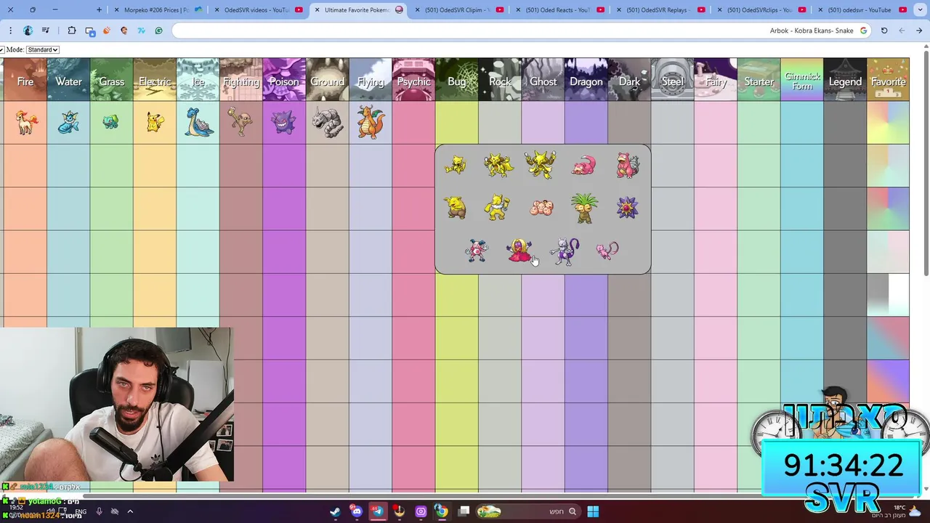Image resolution: width=930 pixels, height=523 pixels.
Task: Choose Jynx in the Psychic popup
Action: pos(519,251)
